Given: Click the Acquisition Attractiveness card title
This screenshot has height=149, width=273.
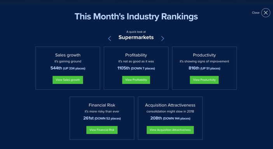Looking at the screenshot, I should 170,105.
